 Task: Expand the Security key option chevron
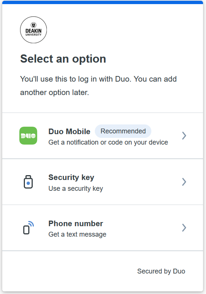click(184, 182)
